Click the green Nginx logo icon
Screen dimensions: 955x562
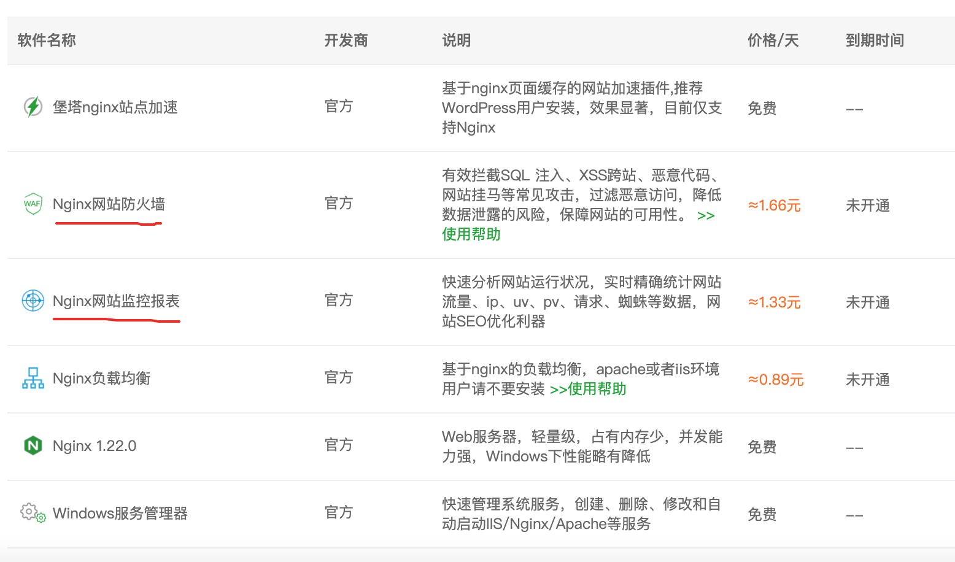click(x=33, y=445)
